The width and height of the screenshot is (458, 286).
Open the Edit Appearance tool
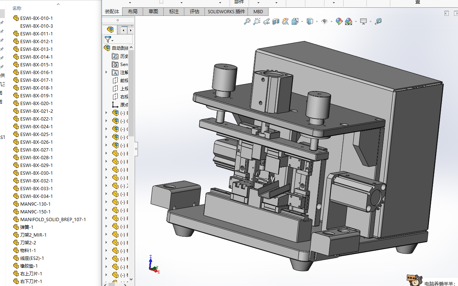click(x=339, y=22)
